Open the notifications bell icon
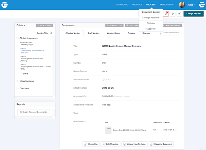This screenshot has height=150, width=206. 166,14
